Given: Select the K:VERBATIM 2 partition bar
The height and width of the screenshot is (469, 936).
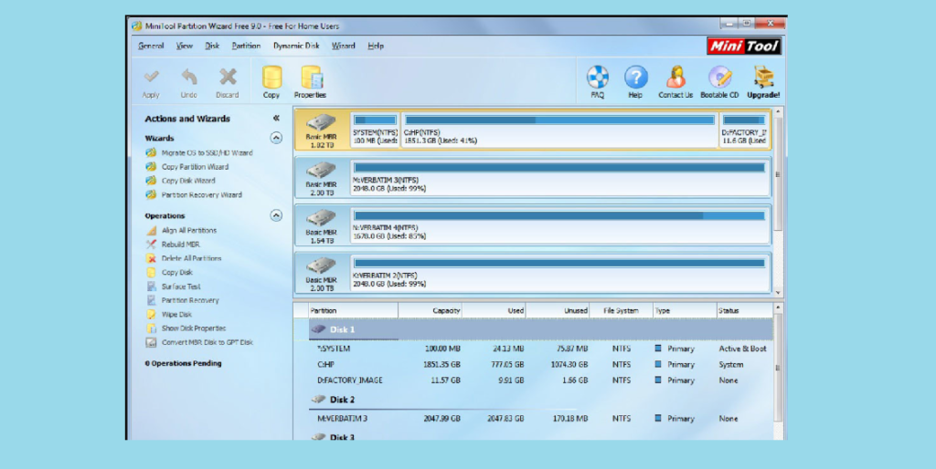Looking at the screenshot, I should tap(559, 272).
